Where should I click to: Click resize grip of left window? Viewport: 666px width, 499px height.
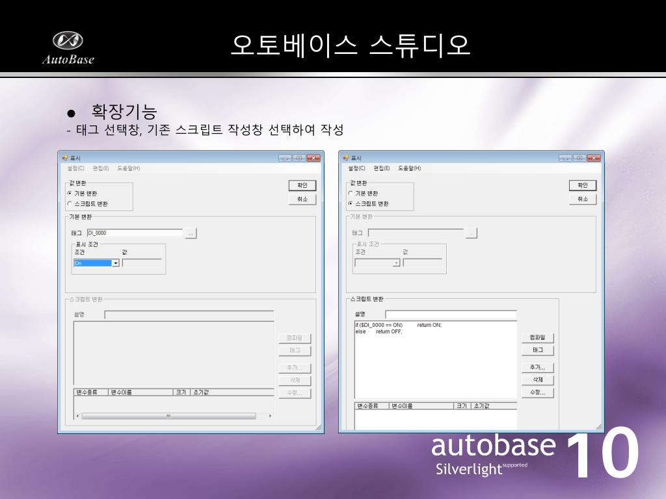tap(319, 428)
